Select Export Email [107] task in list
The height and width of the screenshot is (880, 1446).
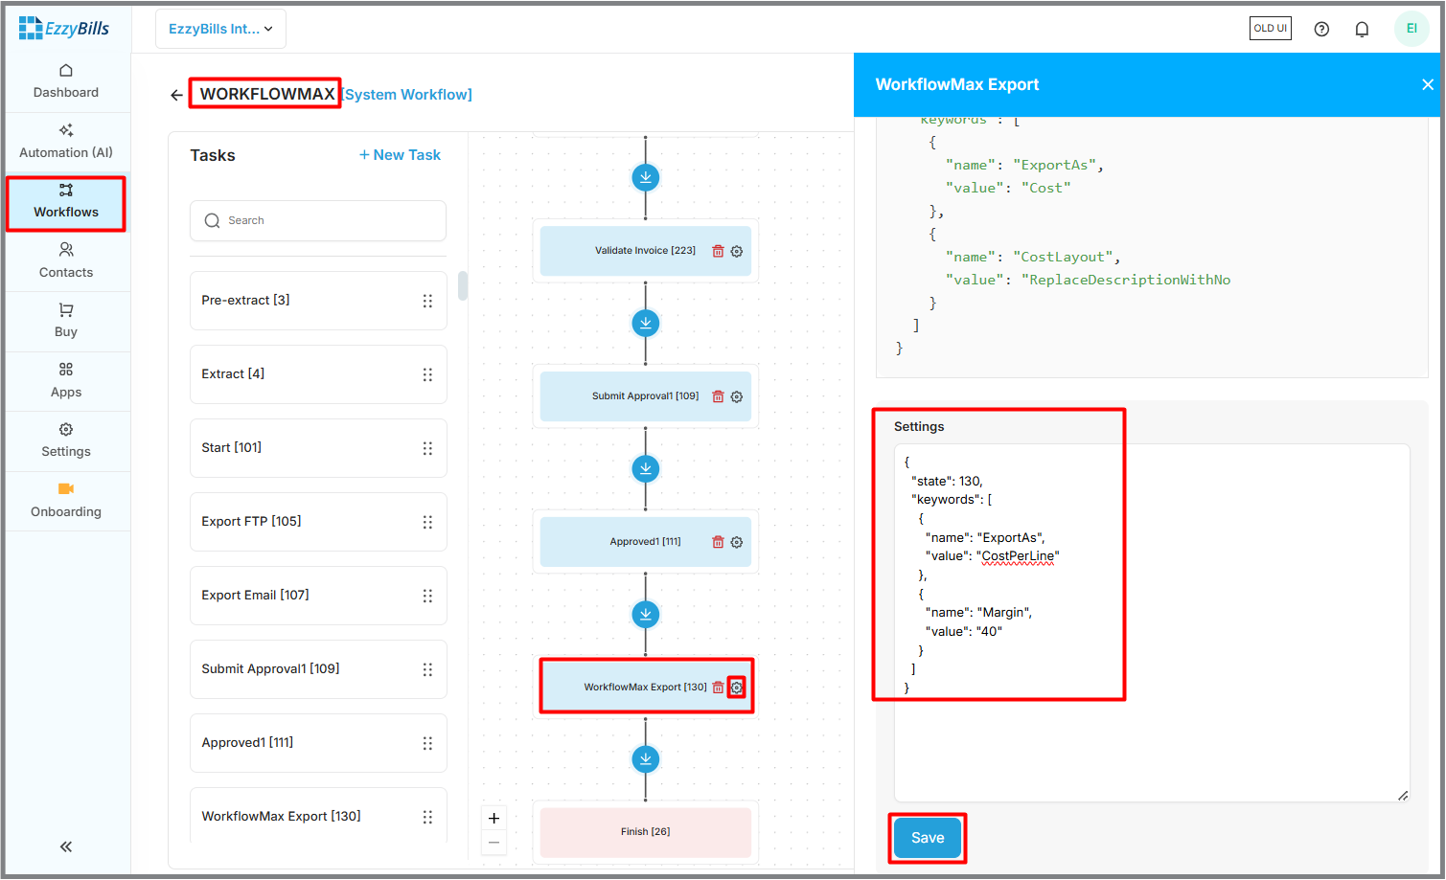pyautogui.click(x=318, y=596)
